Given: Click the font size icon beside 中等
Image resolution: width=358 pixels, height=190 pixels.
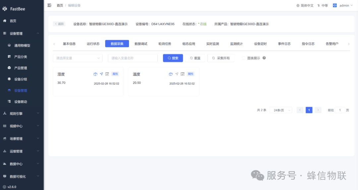Looking at the screenshot, I should click(x=319, y=6).
